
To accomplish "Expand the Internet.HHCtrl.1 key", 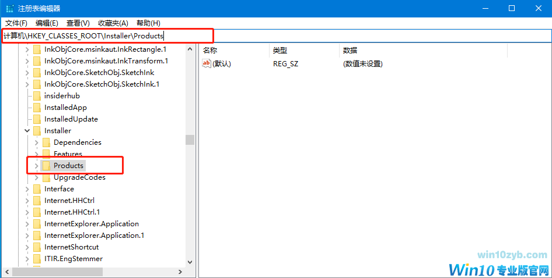I will [27, 212].
